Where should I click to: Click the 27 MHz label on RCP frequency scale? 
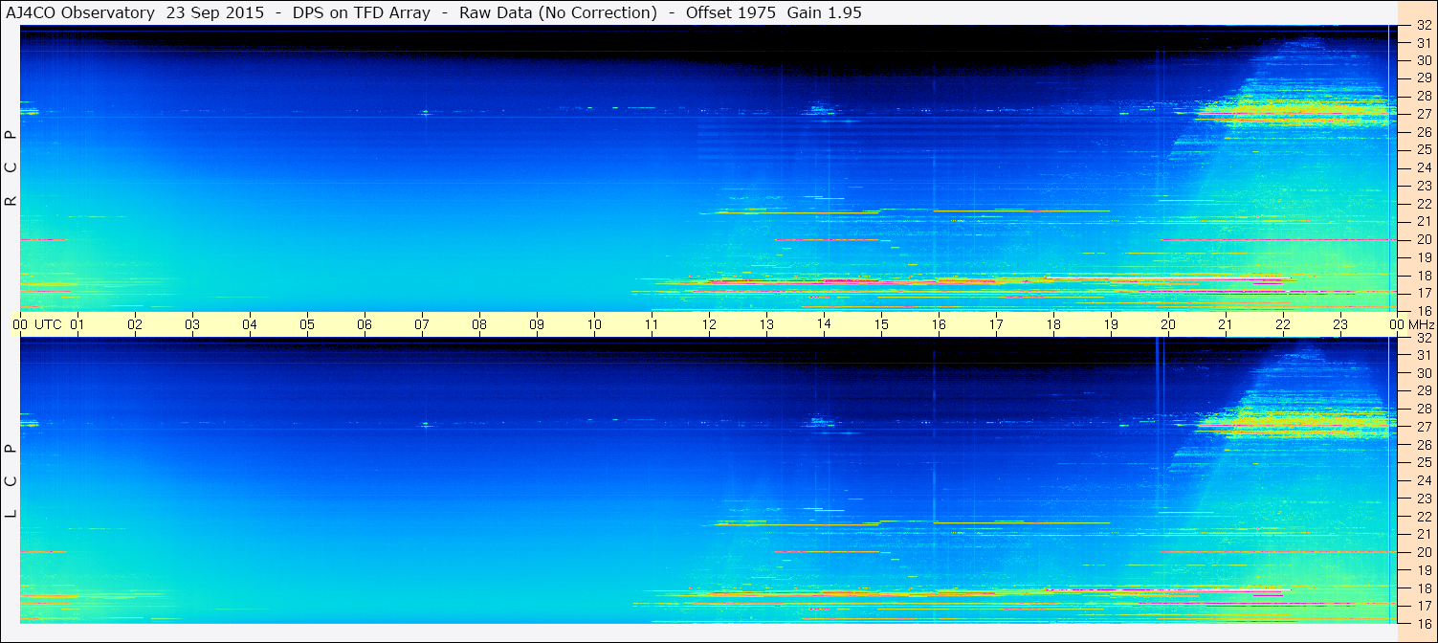coord(1423,114)
